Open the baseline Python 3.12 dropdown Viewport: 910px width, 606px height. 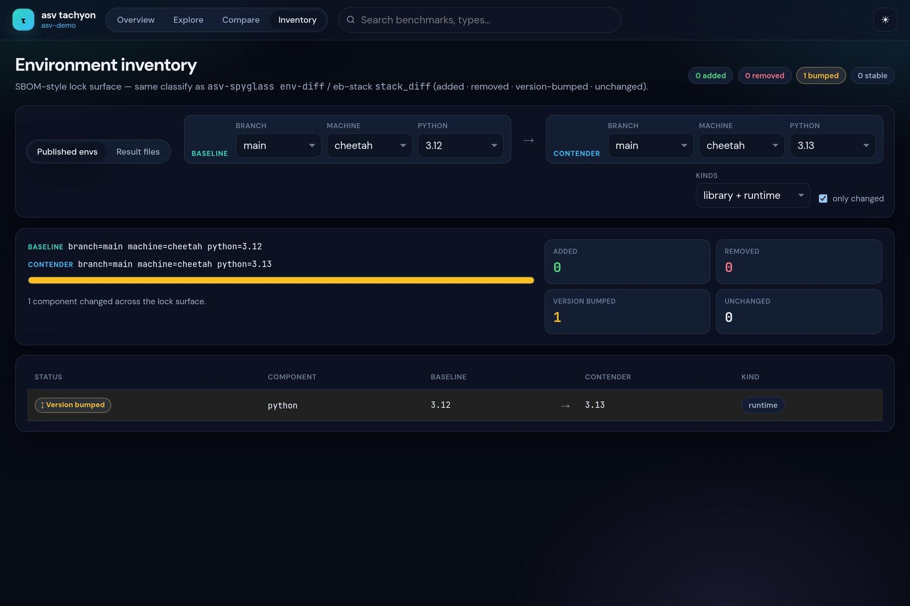click(461, 145)
